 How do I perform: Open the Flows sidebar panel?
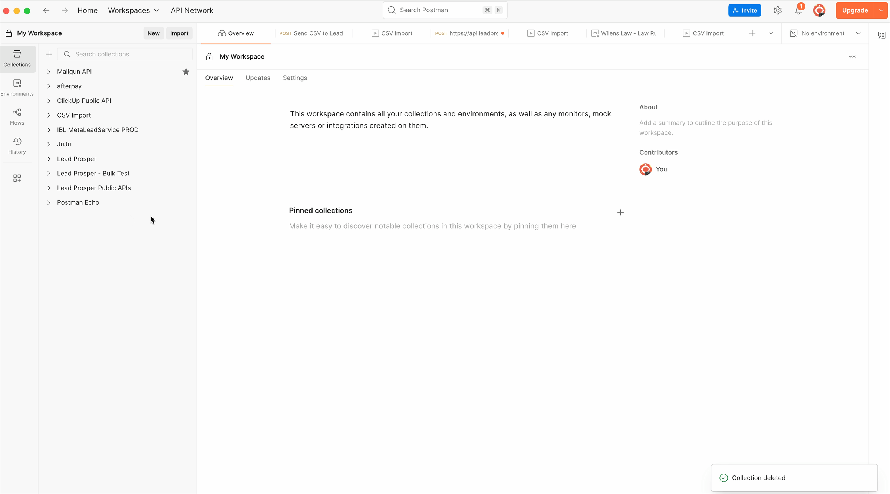pyautogui.click(x=17, y=117)
